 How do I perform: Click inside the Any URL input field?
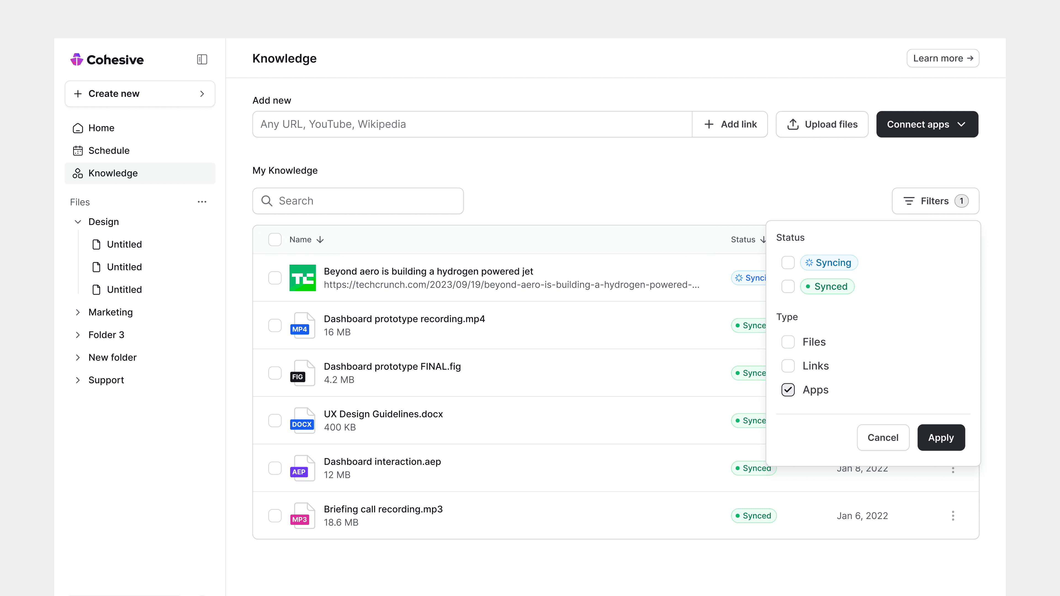471,125
